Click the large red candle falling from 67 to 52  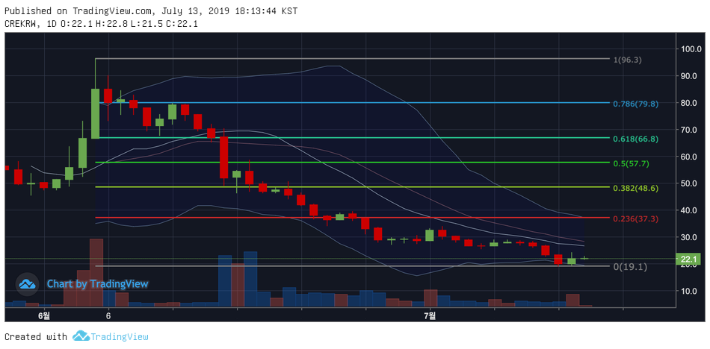point(223,157)
